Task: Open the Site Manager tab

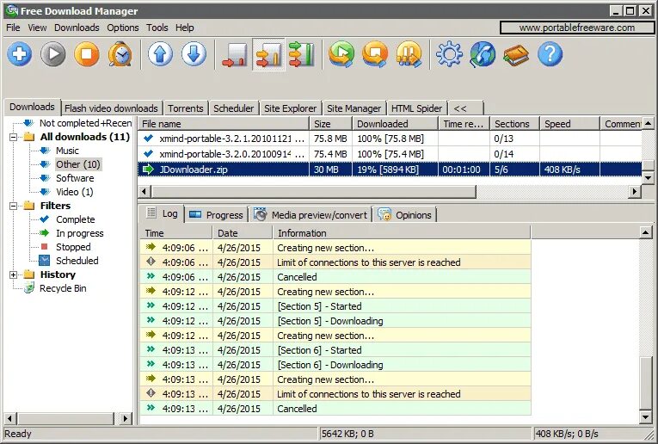Action: [354, 108]
